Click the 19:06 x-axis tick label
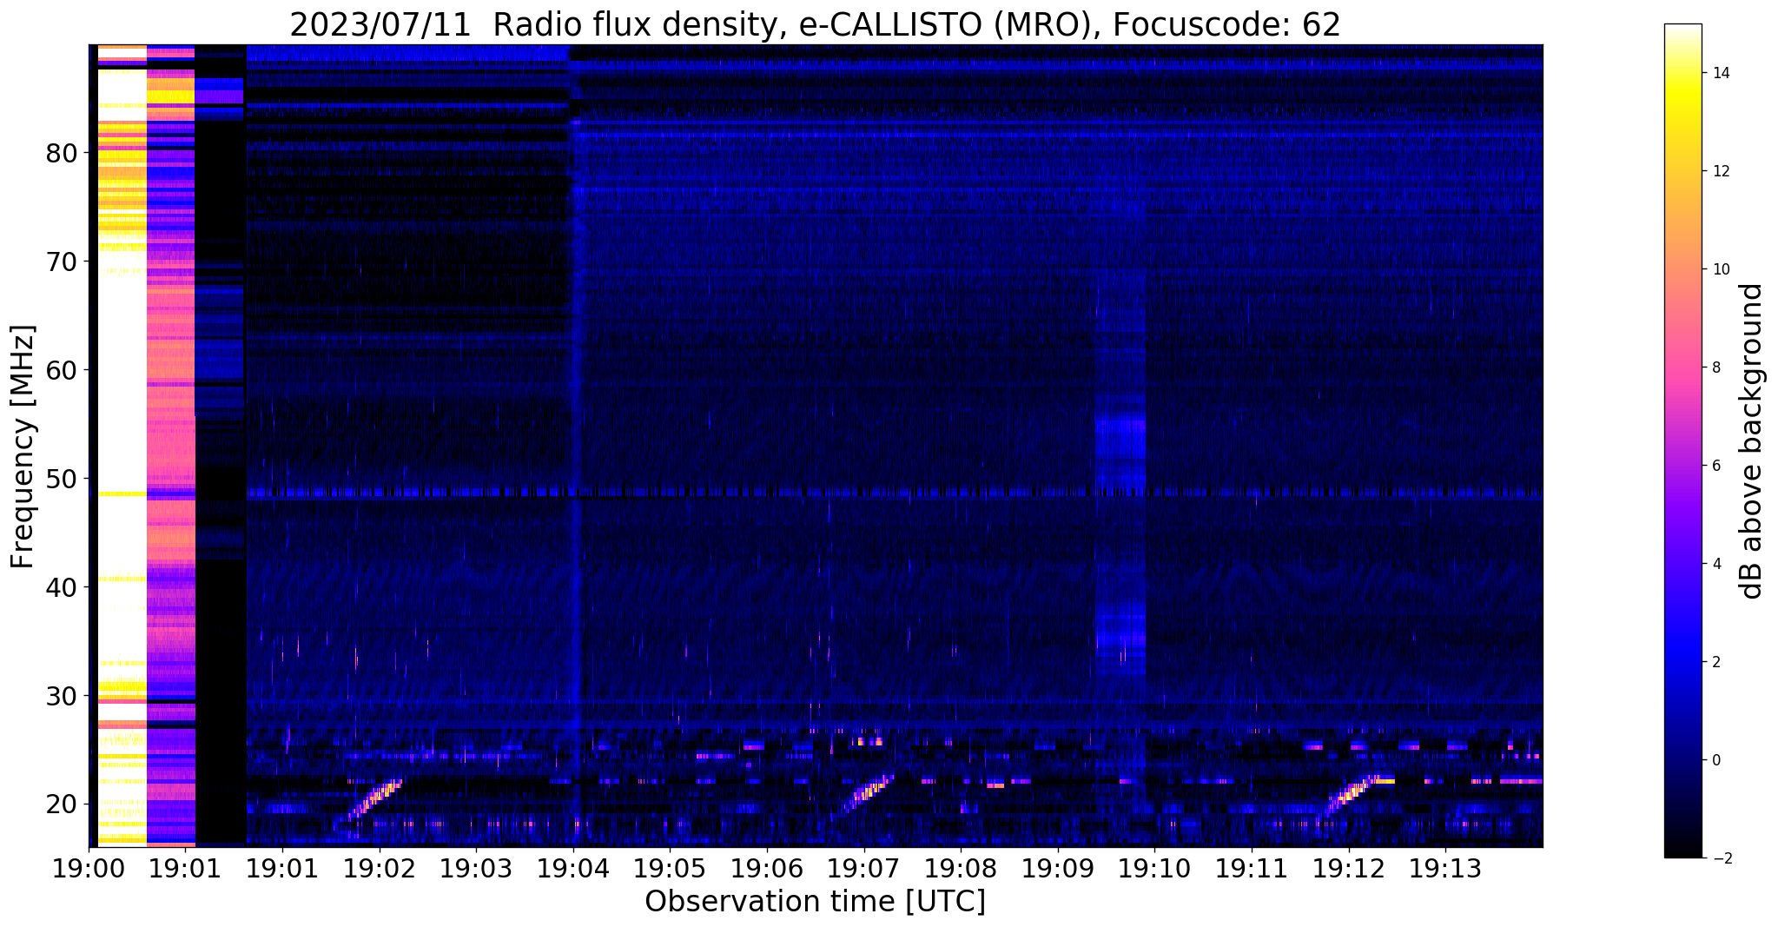Image resolution: width=1778 pixels, height=927 pixels. [767, 869]
